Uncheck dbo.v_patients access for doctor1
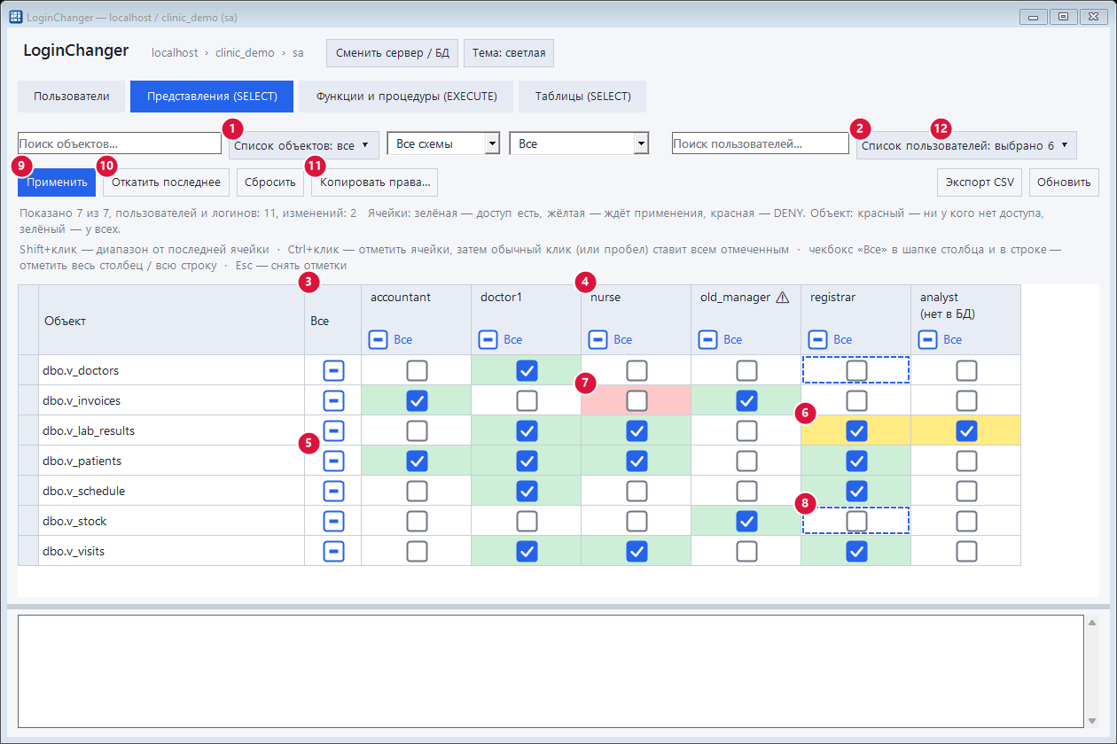Image resolution: width=1117 pixels, height=744 pixels. point(527,461)
